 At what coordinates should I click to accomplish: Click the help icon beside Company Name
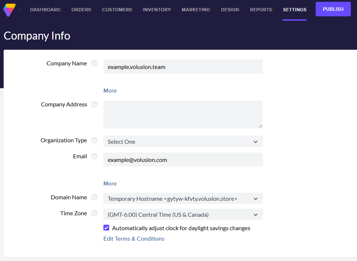point(94,63)
